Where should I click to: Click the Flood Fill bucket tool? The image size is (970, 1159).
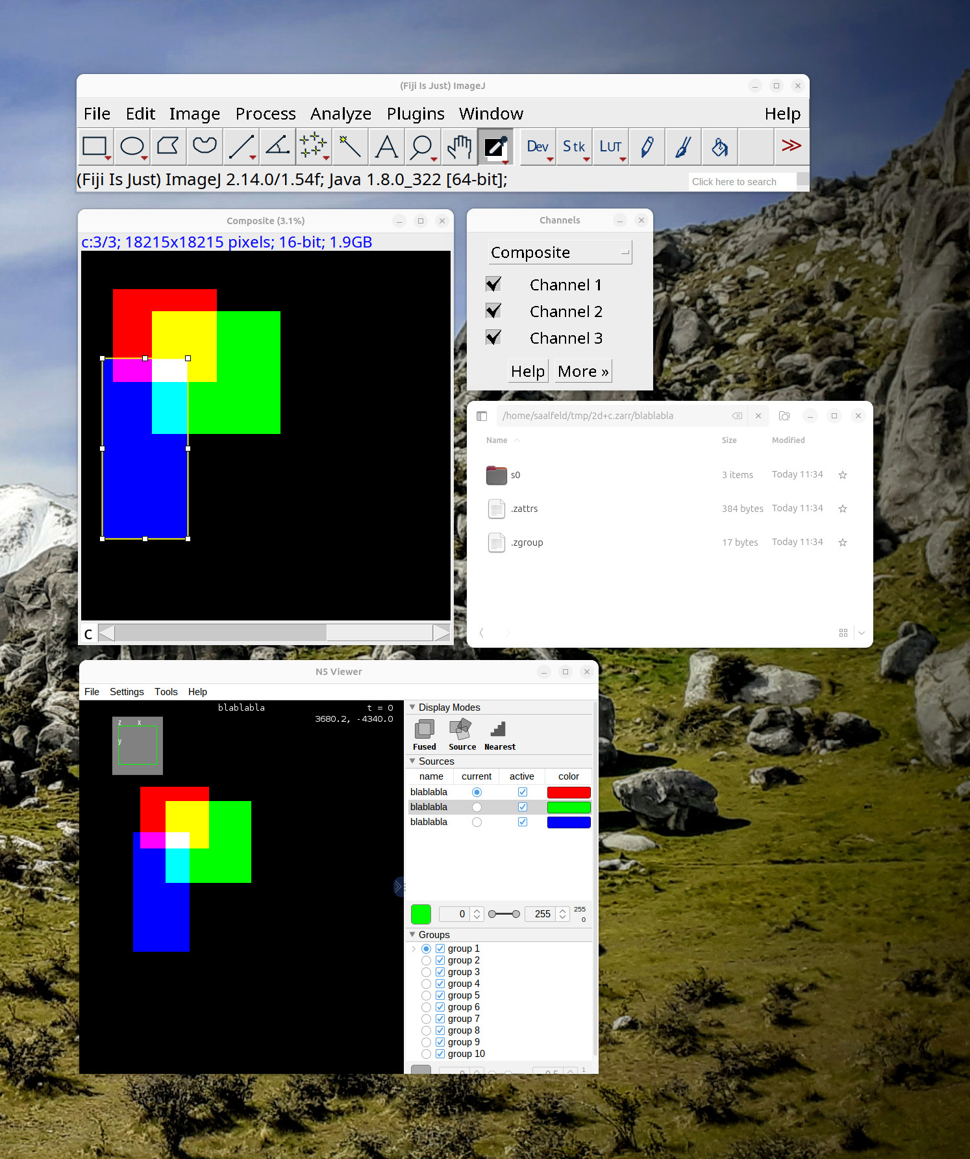pyautogui.click(x=719, y=146)
